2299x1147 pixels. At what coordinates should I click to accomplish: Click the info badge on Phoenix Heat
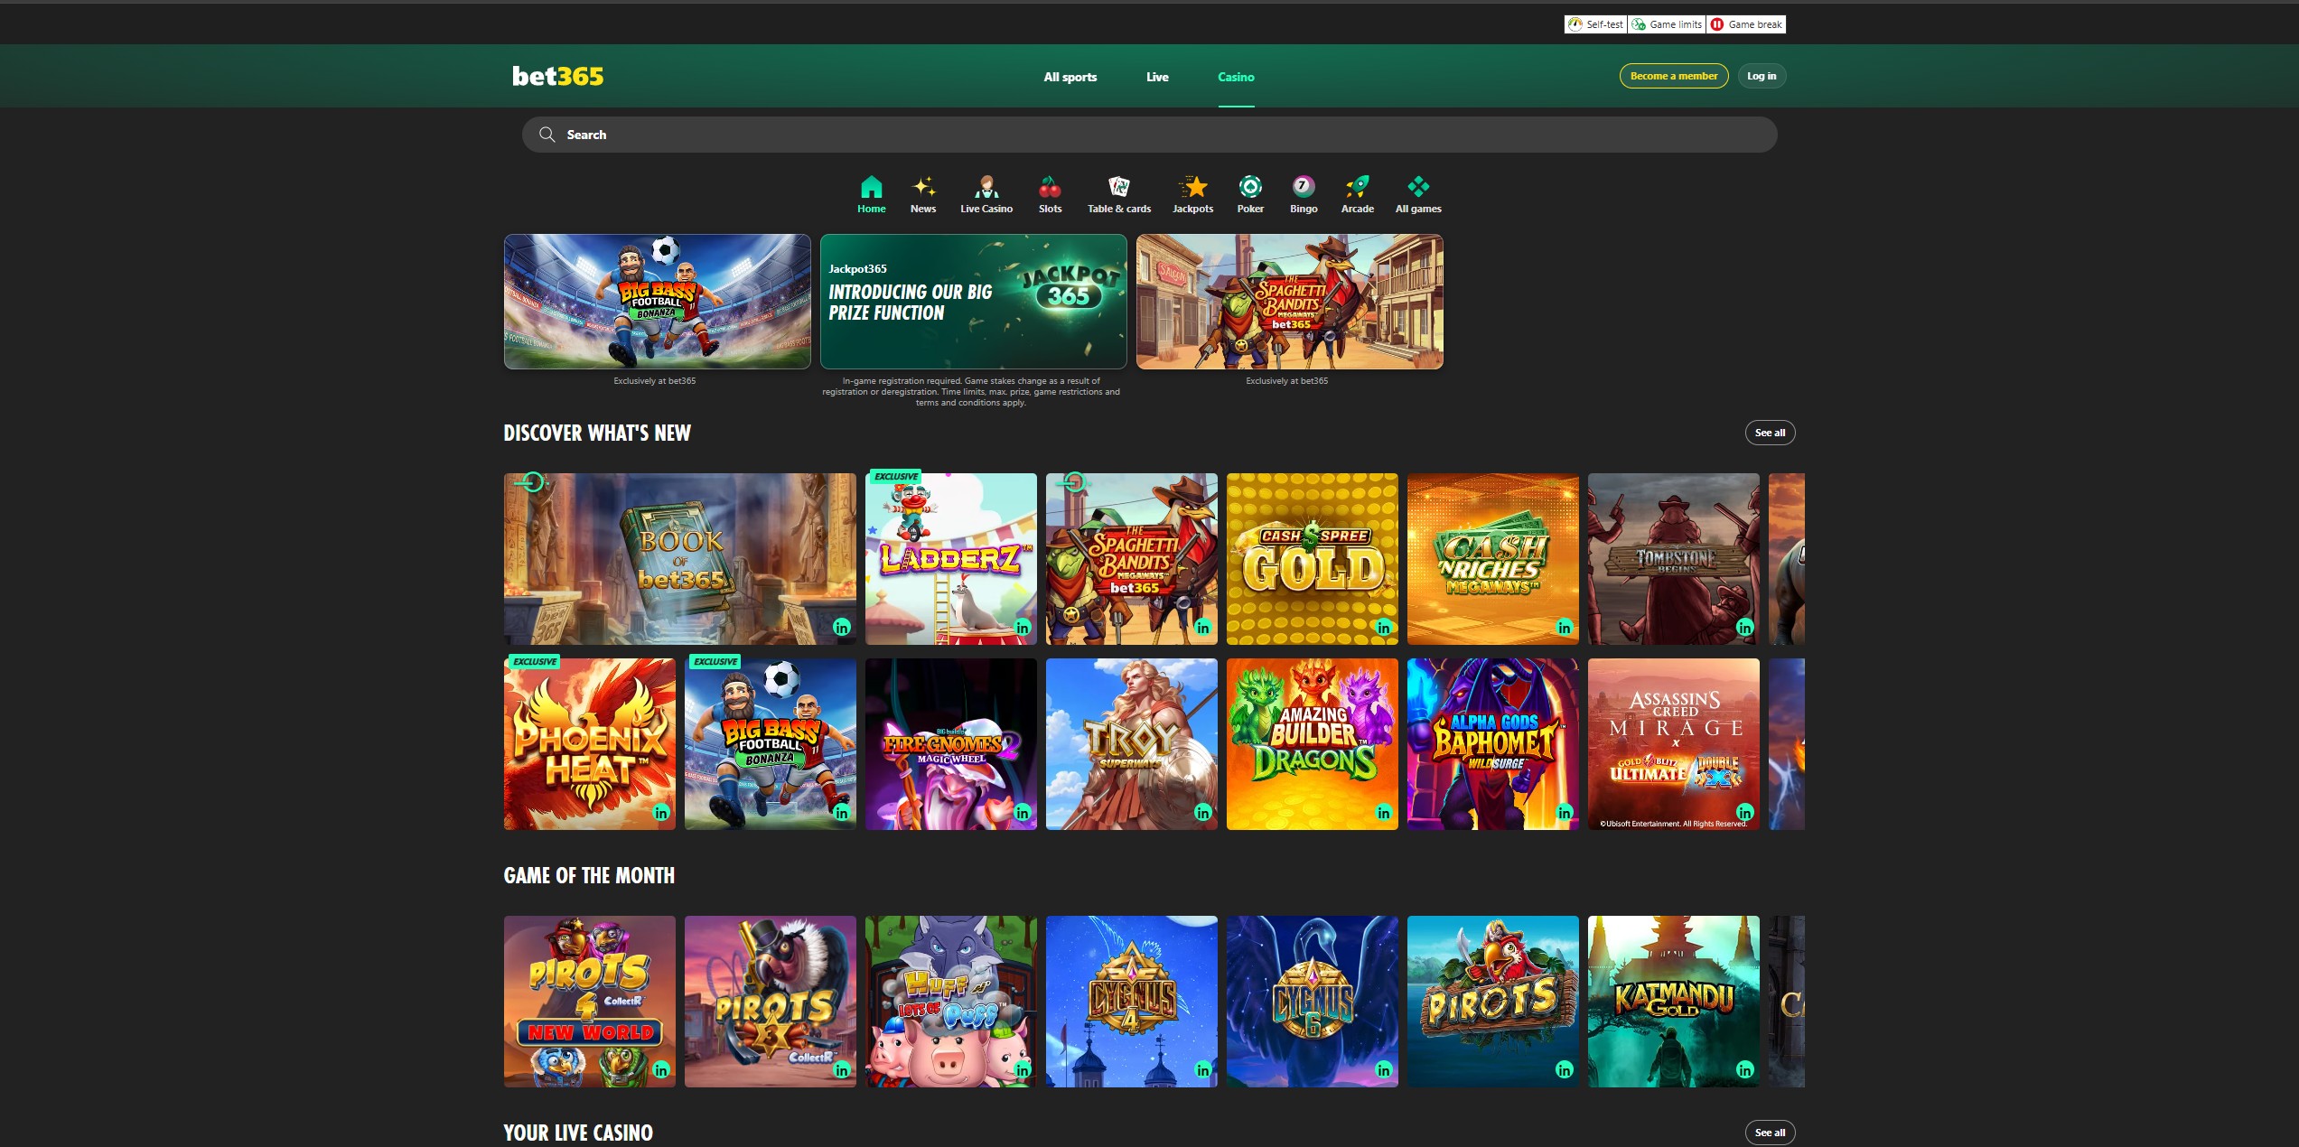point(661,812)
